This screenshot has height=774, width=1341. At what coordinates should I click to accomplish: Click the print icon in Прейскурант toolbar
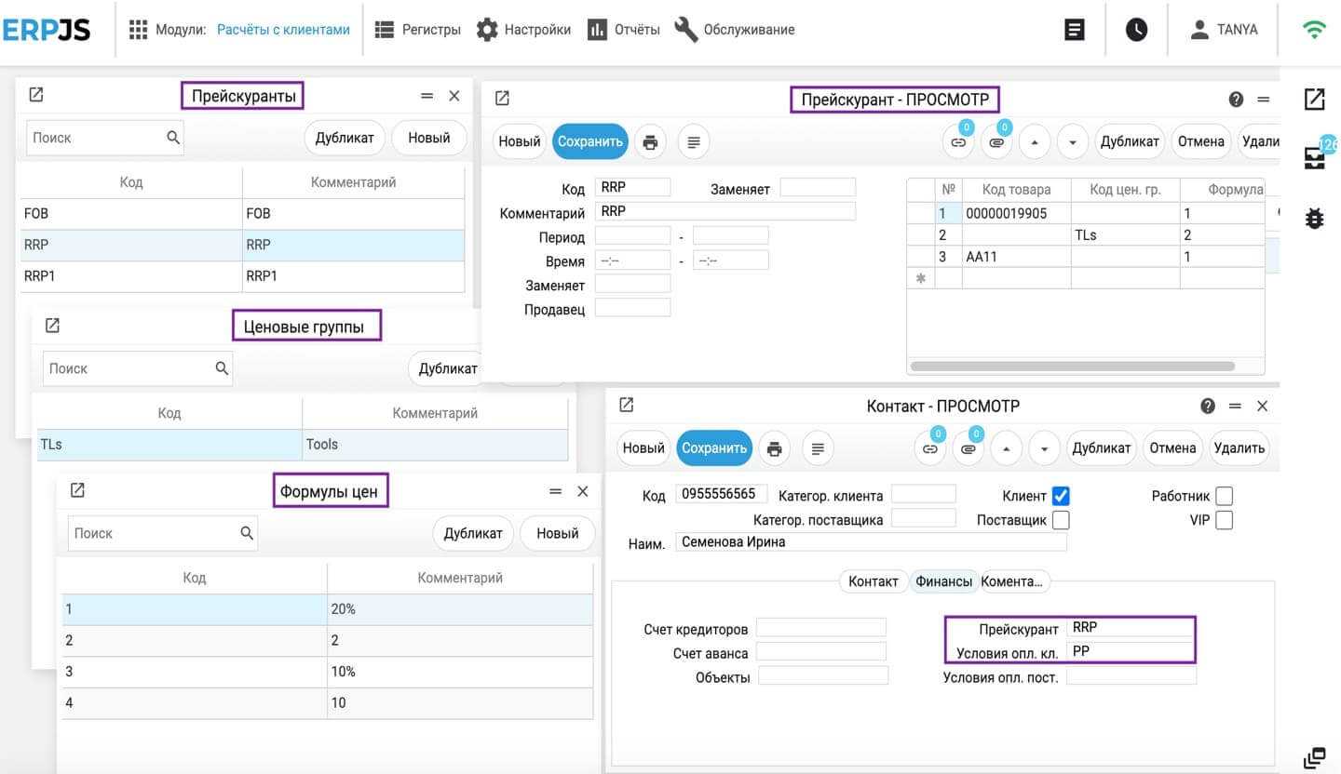(650, 142)
